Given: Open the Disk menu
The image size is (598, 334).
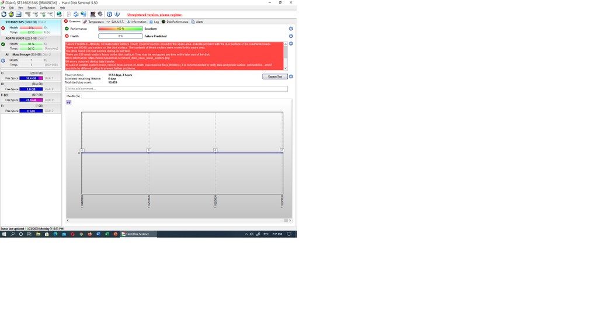Looking at the screenshot, I should point(12,8).
